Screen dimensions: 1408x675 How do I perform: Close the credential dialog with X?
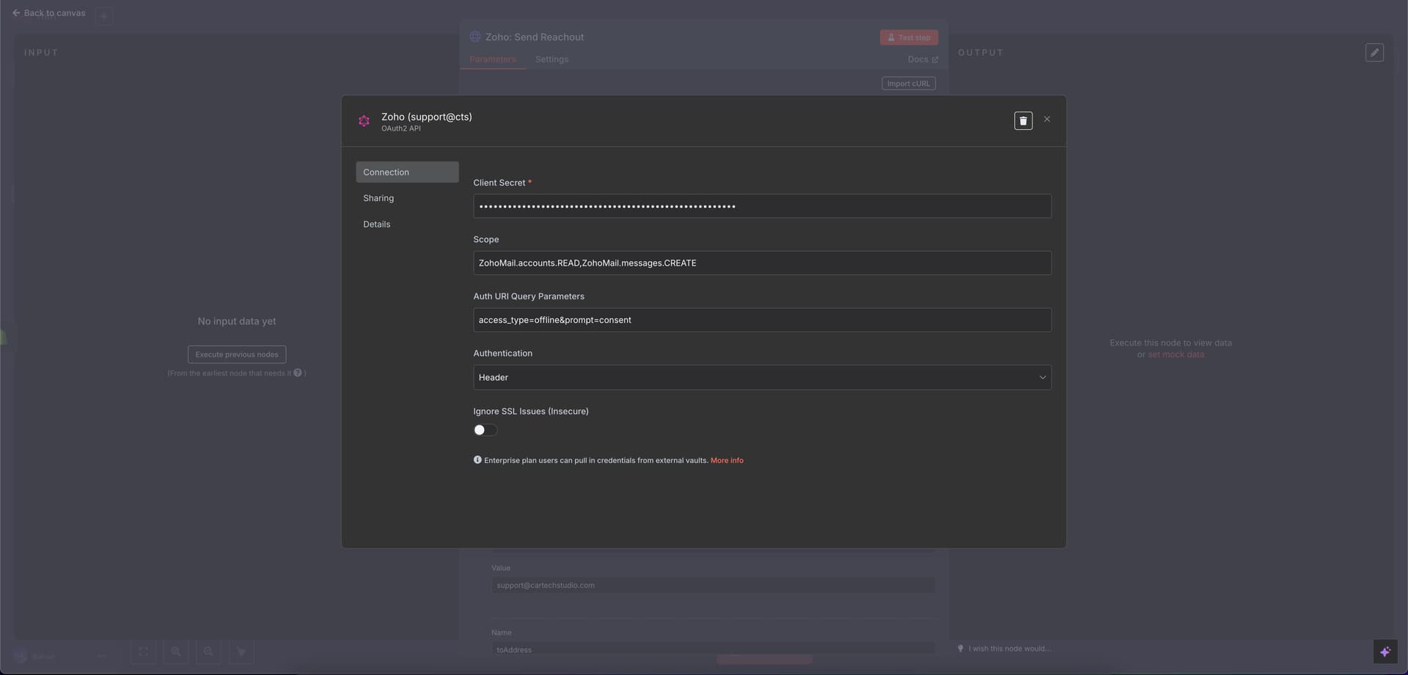[1046, 119]
